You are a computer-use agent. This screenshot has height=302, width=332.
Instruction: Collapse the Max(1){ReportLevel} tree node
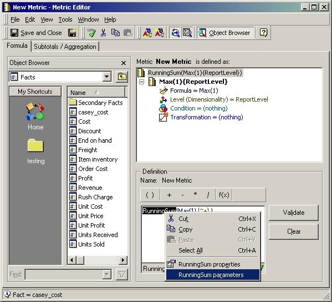point(142,82)
